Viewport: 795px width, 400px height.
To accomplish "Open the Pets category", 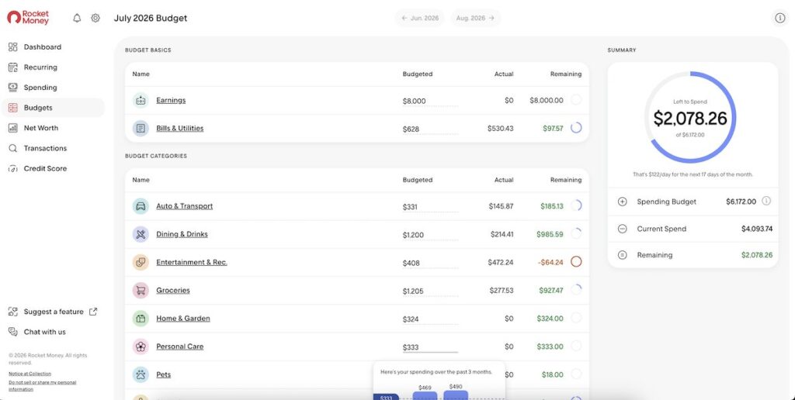I will point(163,374).
